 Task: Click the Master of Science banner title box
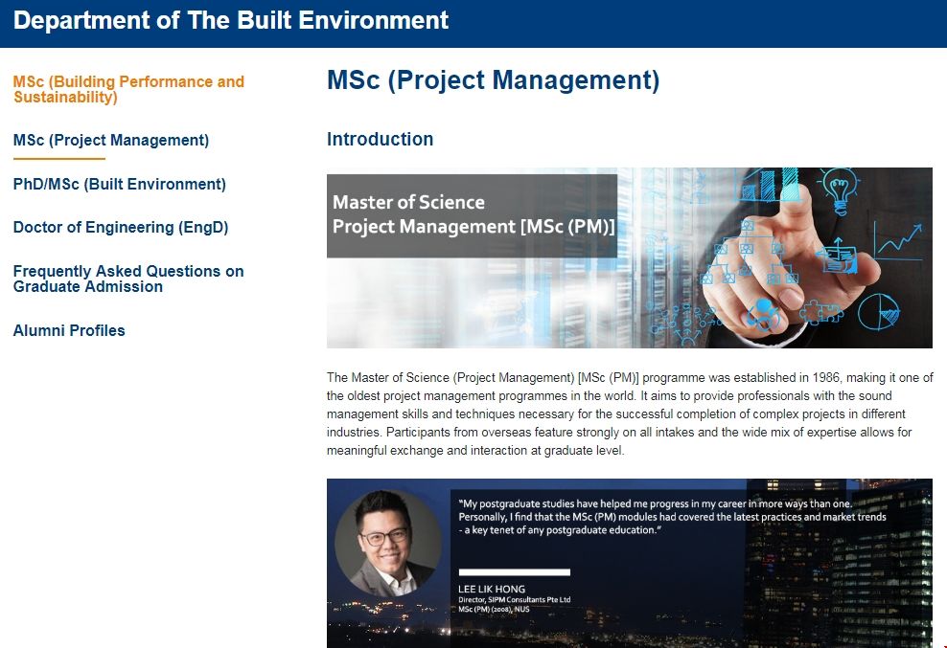pos(473,214)
